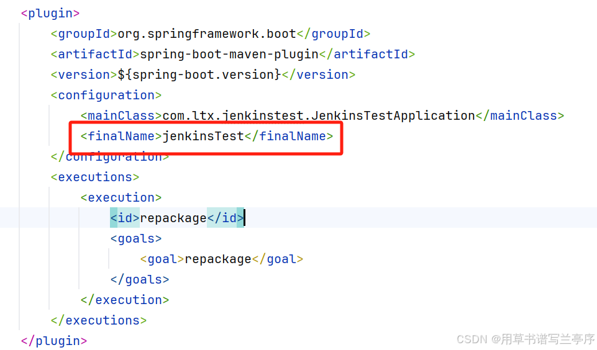Click the closing plugin tag
The image size is (597, 350).
[x=54, y=341]
